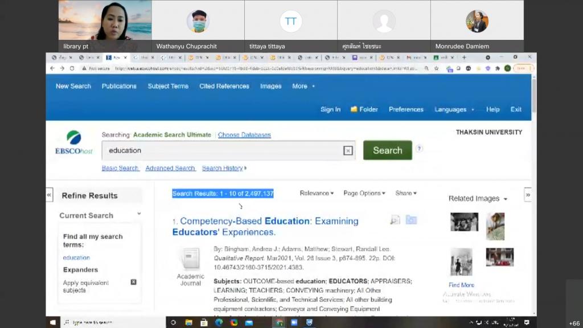Open the Choose Databases link

(244, 134)
